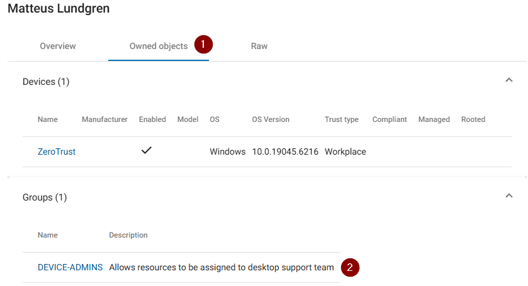Click the Compliant column header
The width and height of the screenshot is (528, 286).
[390, 119]
